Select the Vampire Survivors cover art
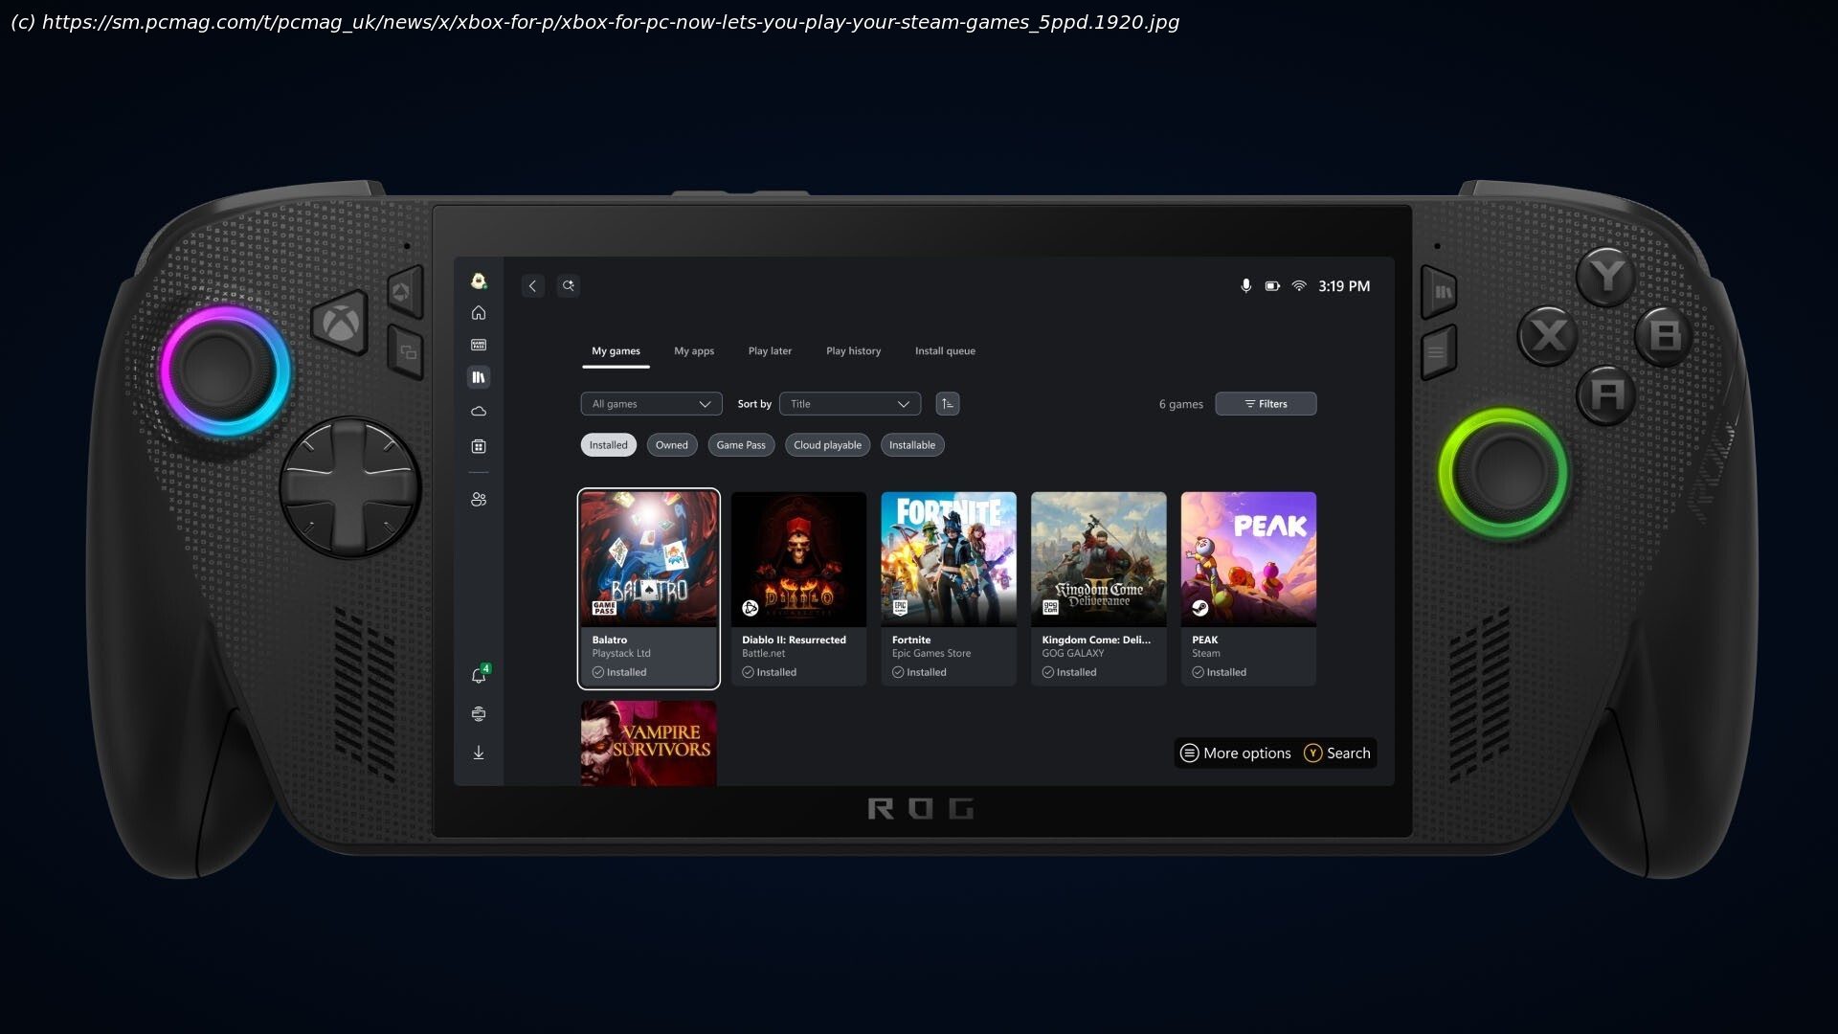Screen dimensions: 1838x1034 point(648,744)
